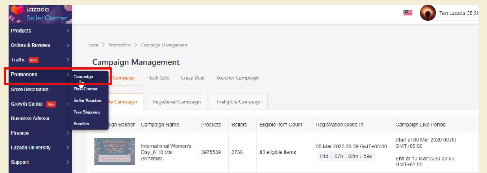This screenshot has width=487, height=173.
Task: Click the New badge beside Growth Center
Action: pyautogui.click(x=51, y=104)
